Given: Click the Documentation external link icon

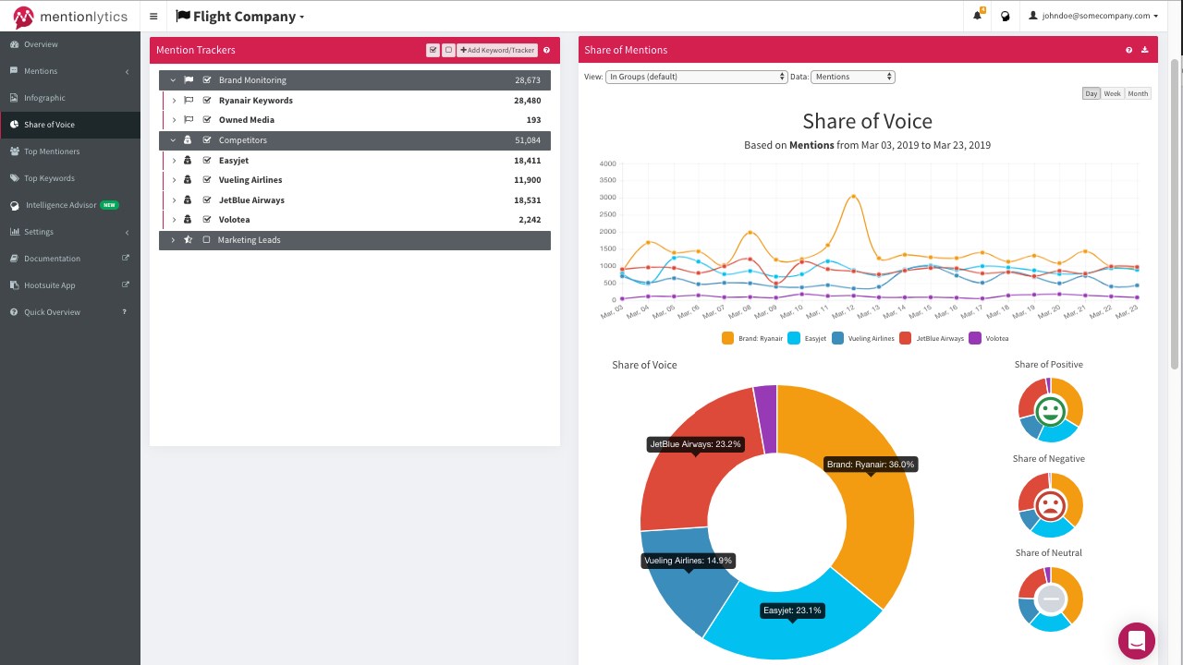Looking at the screenshot, I should (126, 259).
